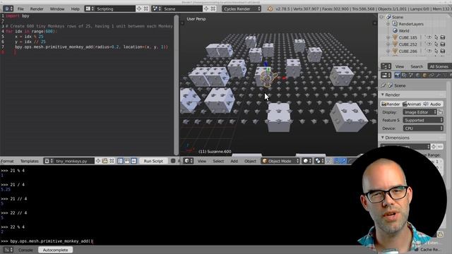Open the All Scenes outliner display dropdown
452x254 pixels.
(439, 66)
